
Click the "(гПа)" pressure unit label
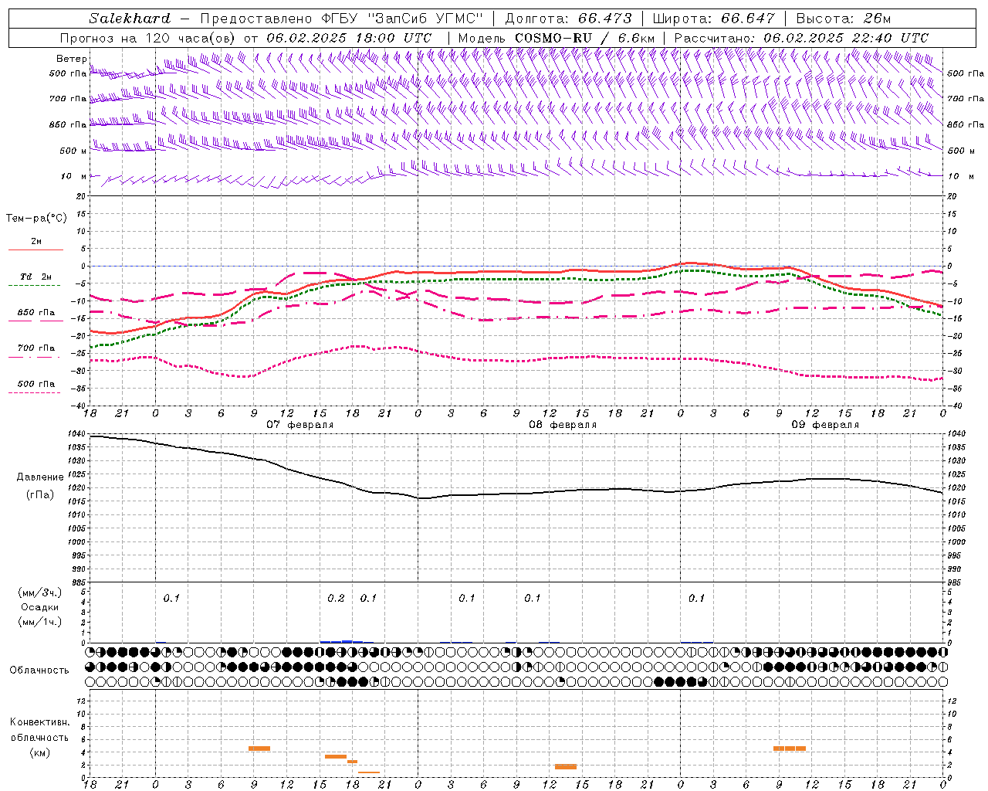point(40,494)
